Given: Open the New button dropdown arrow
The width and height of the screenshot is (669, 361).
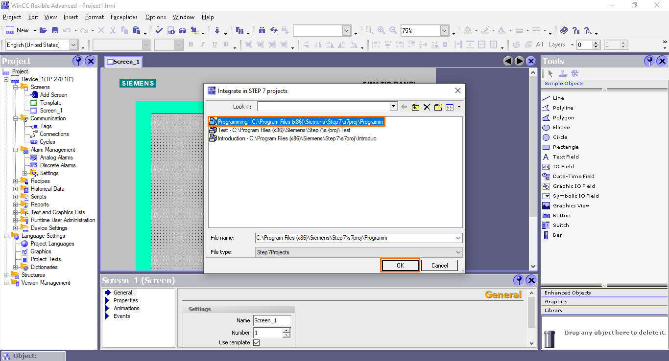Looking at the screenshot, I should pos(35,30).
